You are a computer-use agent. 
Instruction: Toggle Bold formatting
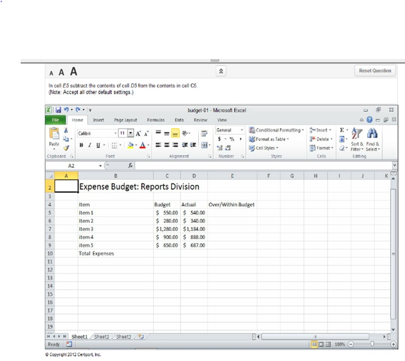(81, 145)
